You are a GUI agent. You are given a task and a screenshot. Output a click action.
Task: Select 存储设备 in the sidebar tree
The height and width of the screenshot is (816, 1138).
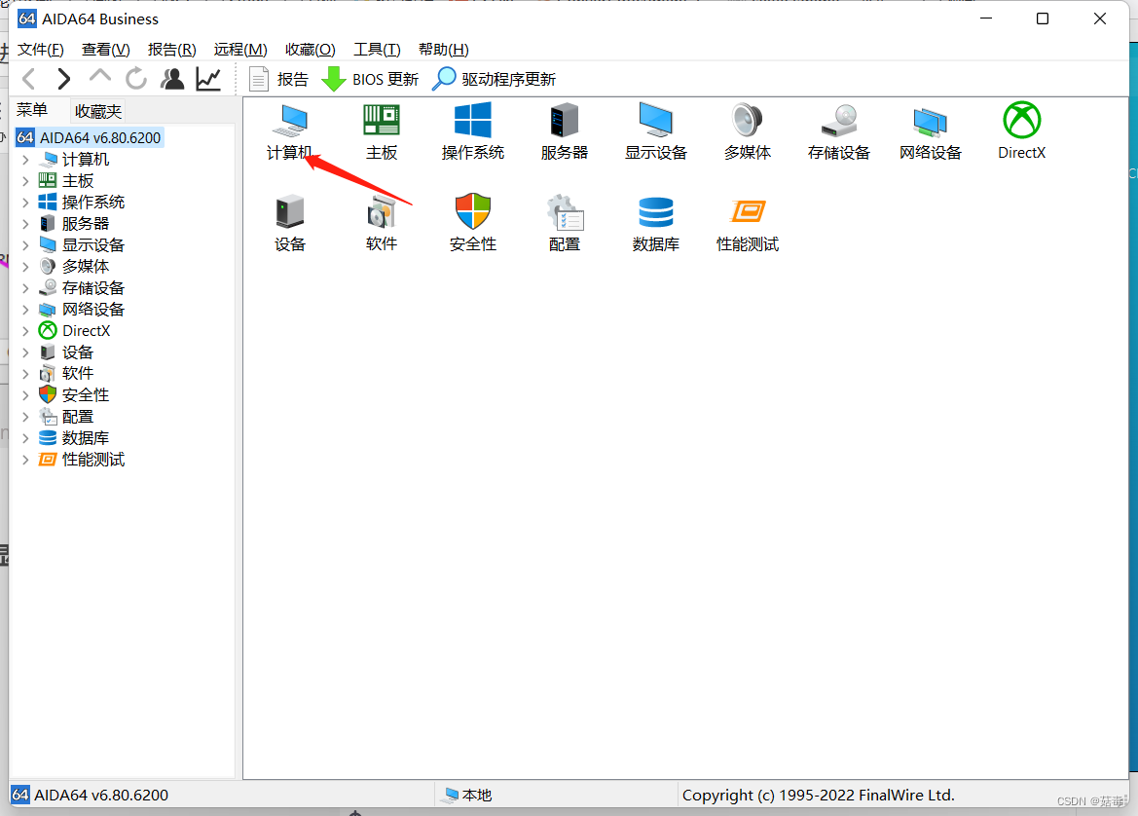point(92,288)
